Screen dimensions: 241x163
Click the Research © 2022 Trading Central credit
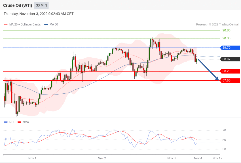pyautogui.click(x=217, y=25)
